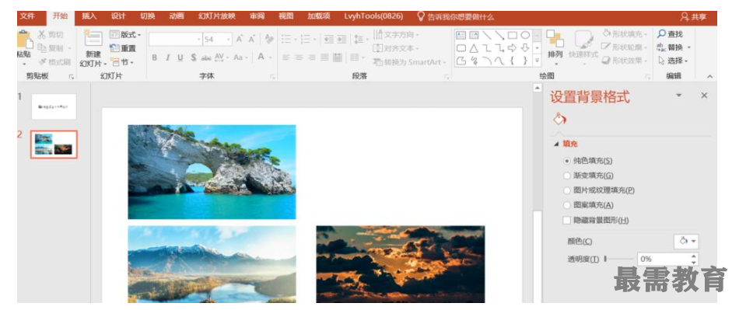Click the Reset (重置) slide icon

click(114, 48)
